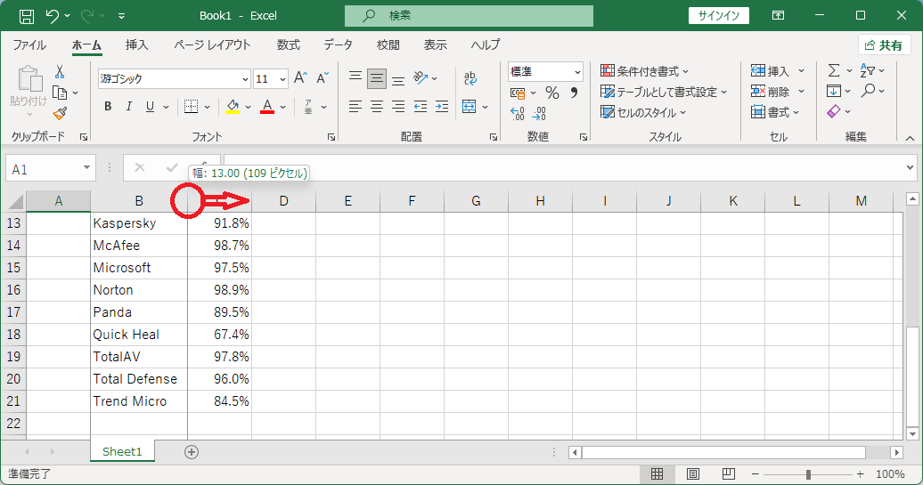Select column D header

(283, 201)
